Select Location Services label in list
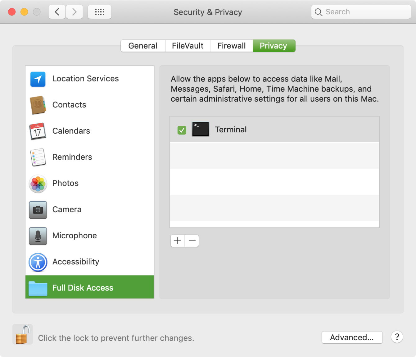 [x=86, y=79]
